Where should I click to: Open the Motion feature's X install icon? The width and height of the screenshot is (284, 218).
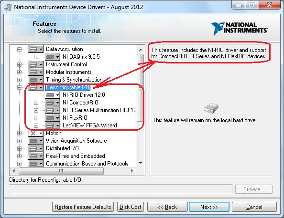36,133
